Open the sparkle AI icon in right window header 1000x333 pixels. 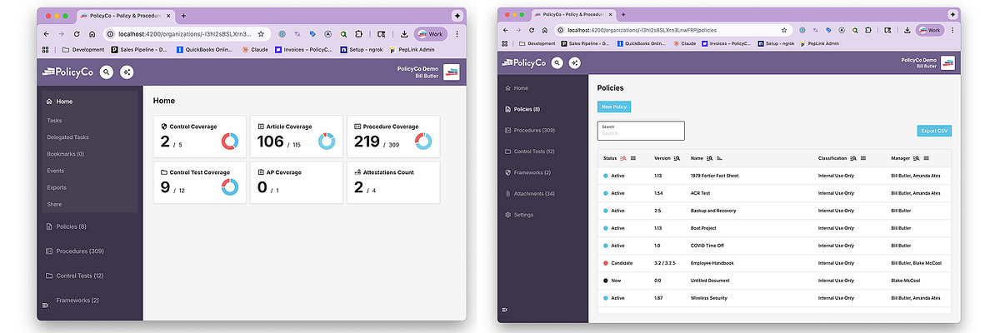[573, 62]
